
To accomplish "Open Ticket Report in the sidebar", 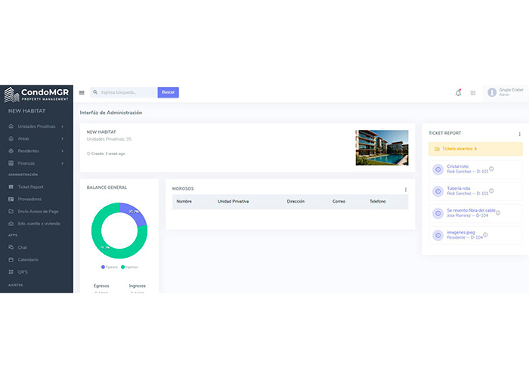I will click(x=30, y=187).
